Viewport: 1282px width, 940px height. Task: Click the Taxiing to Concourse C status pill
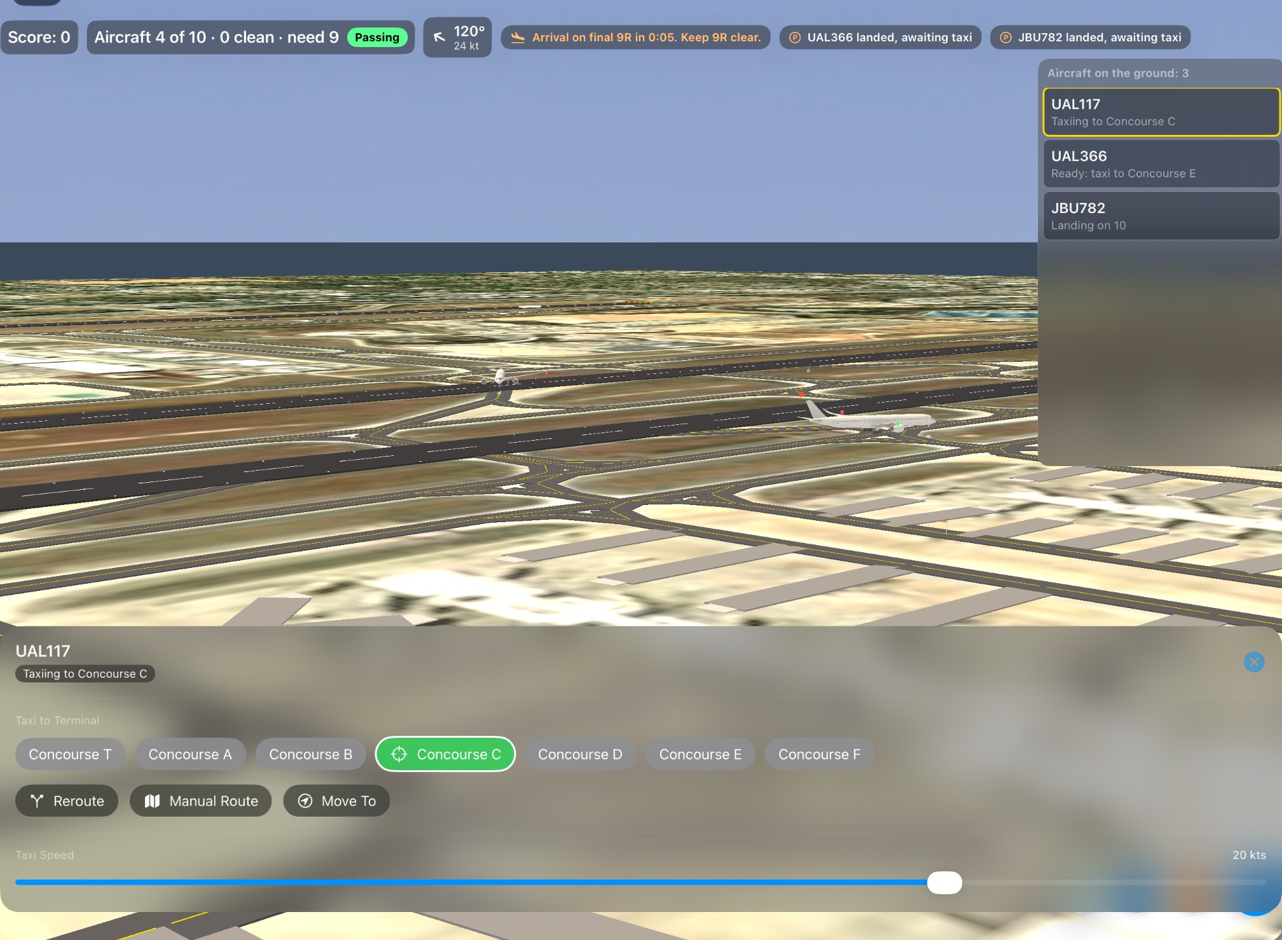(x=85, y=674)
